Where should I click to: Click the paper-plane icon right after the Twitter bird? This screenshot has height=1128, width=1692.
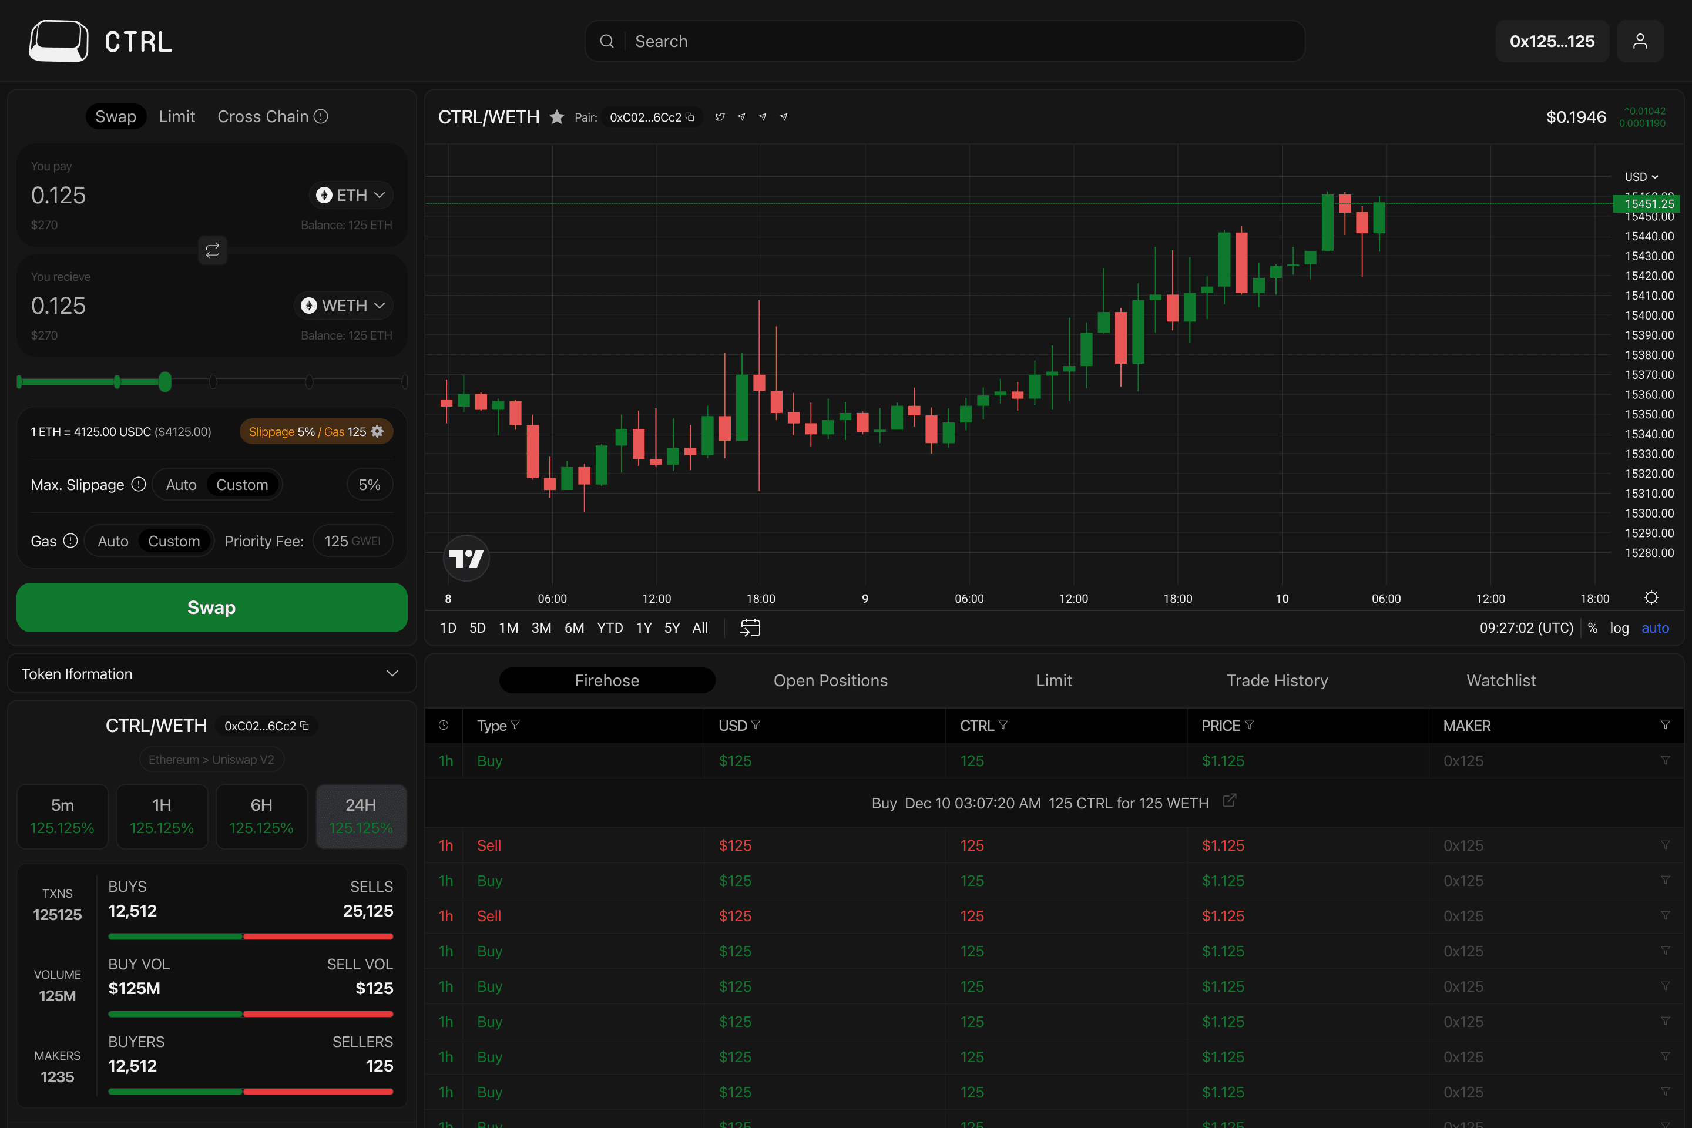741,116
